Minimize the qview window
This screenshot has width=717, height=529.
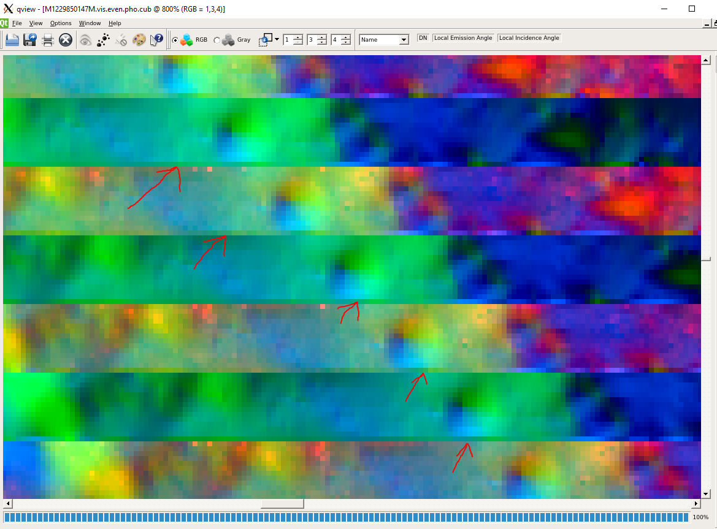click(x=664, y=9)
